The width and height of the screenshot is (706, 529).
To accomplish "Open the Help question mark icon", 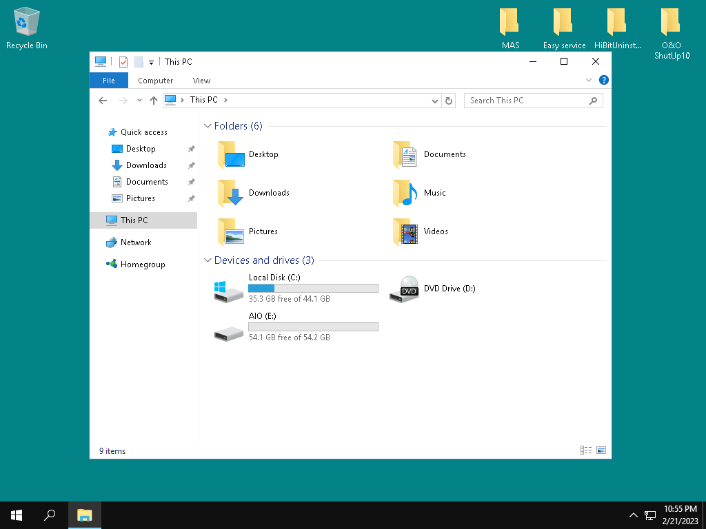I will pyautogui.click(x=604, y=80).
